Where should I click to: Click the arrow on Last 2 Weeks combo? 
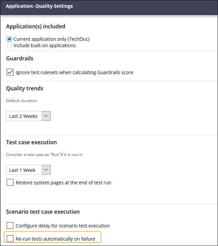coord(46,116)
